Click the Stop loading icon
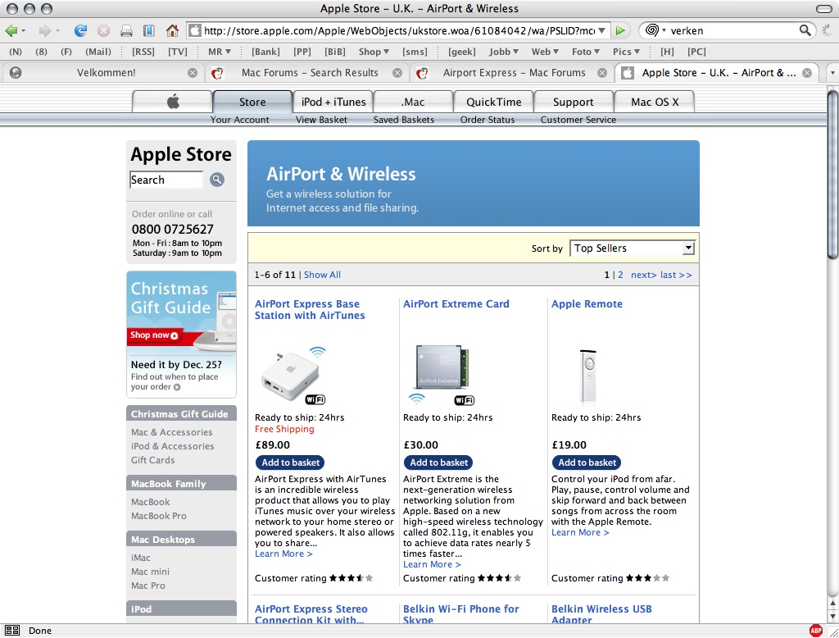 (104, 30)
